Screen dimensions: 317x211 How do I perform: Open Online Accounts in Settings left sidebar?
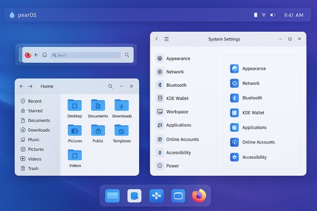point(178,140)
